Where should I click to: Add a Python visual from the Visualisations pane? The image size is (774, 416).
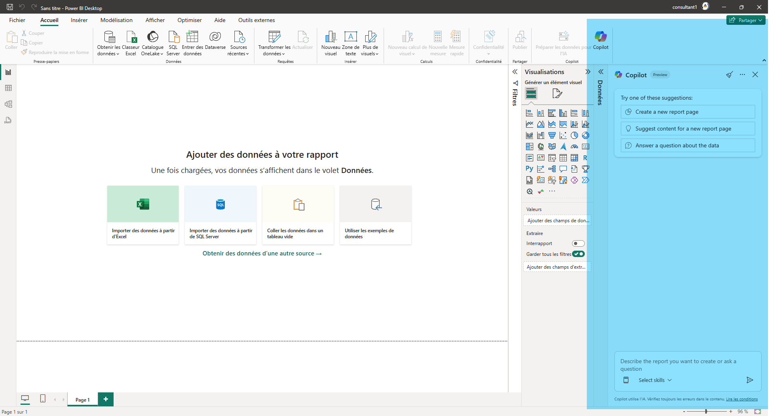(529, 169)
